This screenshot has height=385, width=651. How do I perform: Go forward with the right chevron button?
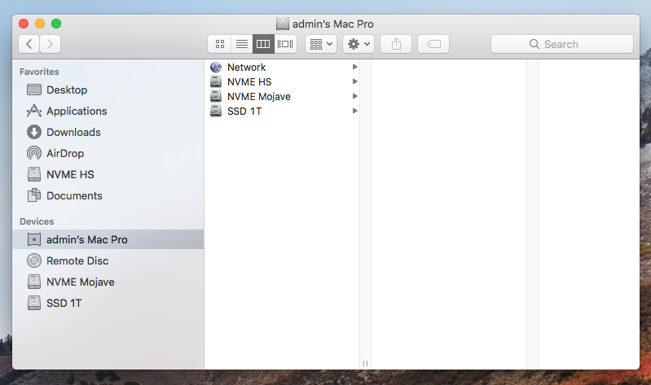click(x=51, y=44)
